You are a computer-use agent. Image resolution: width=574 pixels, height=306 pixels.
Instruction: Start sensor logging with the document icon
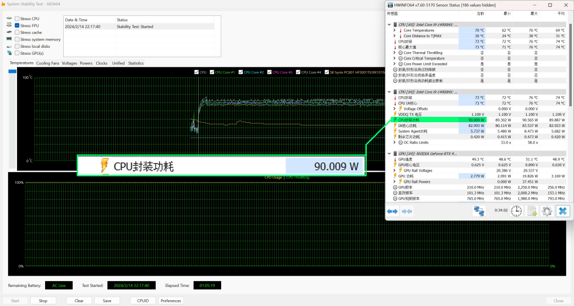(x=532, y=211)
